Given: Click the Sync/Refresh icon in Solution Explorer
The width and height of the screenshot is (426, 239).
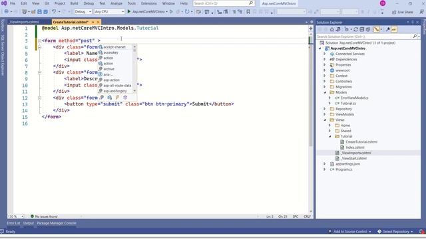Looking at the screenshot, I should [x=355, y=29].
